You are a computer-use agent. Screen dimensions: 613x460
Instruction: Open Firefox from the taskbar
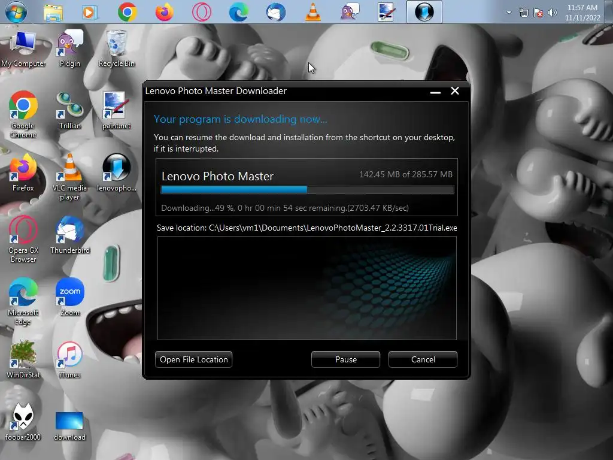pyautogui.click(x=165, y=12)
